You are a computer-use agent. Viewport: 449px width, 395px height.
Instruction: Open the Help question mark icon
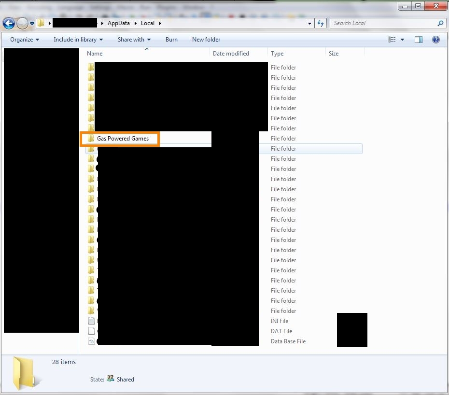click(435, 40)
